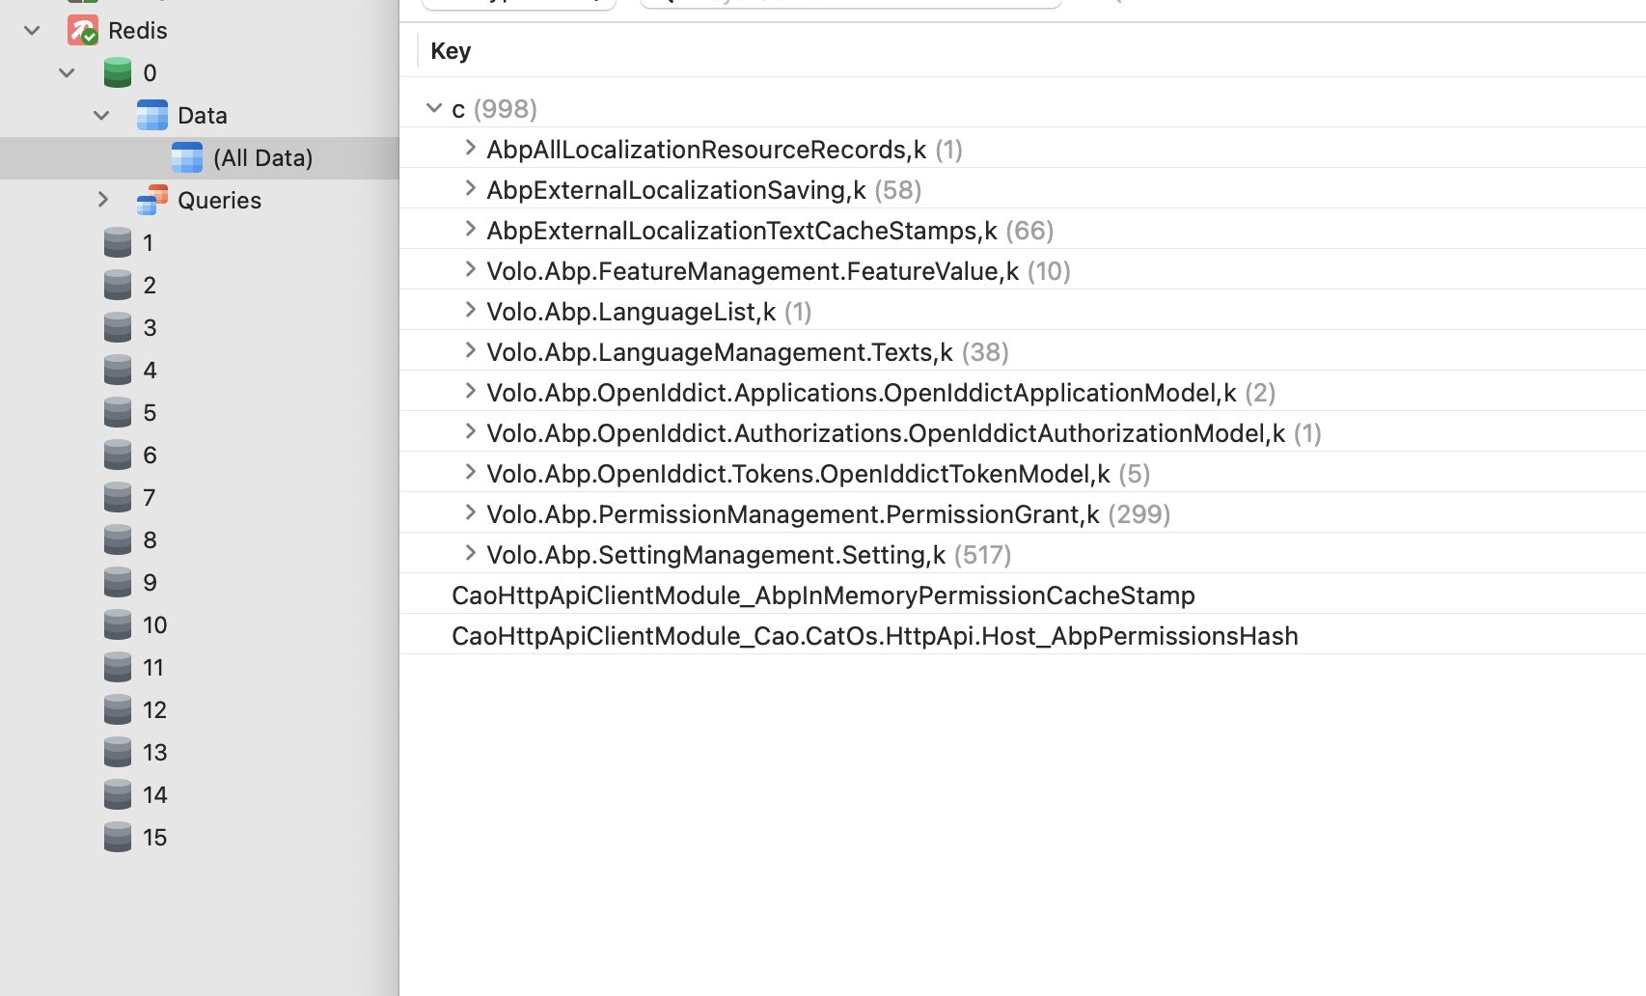Select Volo.Abp.LanguageList,k row

pyautogui.click(x=631, y=312)
